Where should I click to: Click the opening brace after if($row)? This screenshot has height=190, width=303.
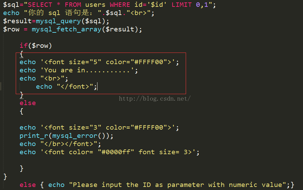click(22, 54)
